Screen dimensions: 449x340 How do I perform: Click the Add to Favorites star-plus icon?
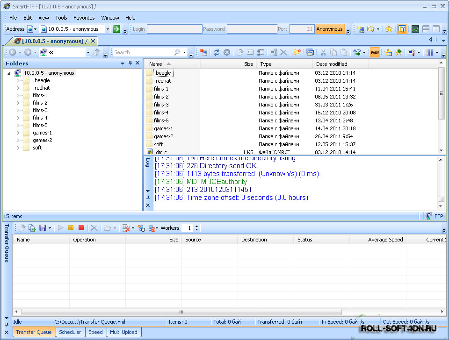(398, 52)
